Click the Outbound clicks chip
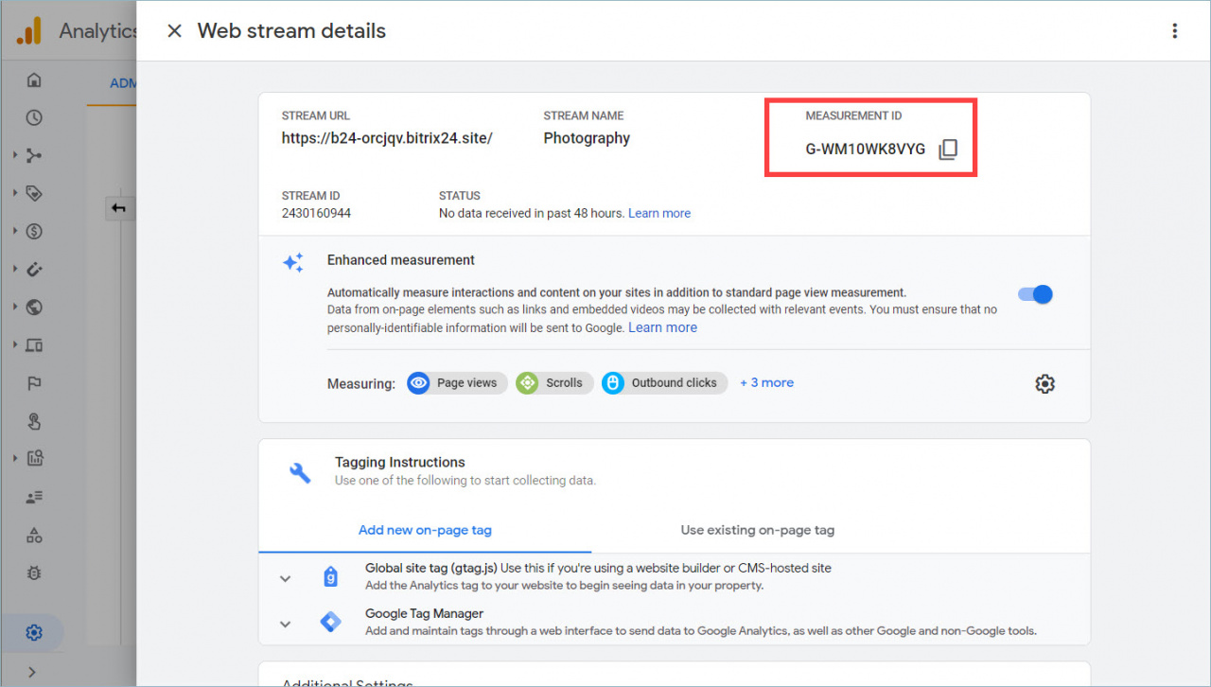 [664, 383]
